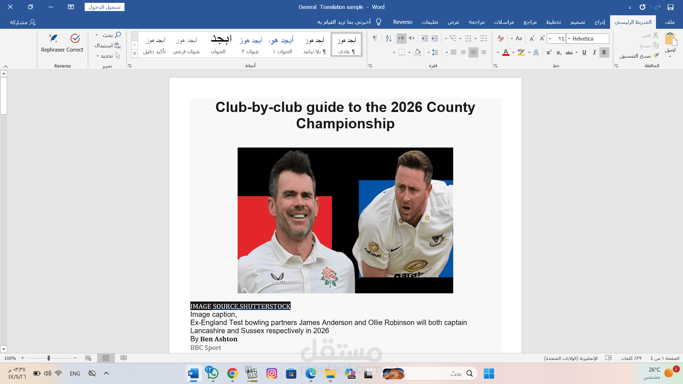Open the File (ملف) tab

pyautogui.click(x=670, y=22)
